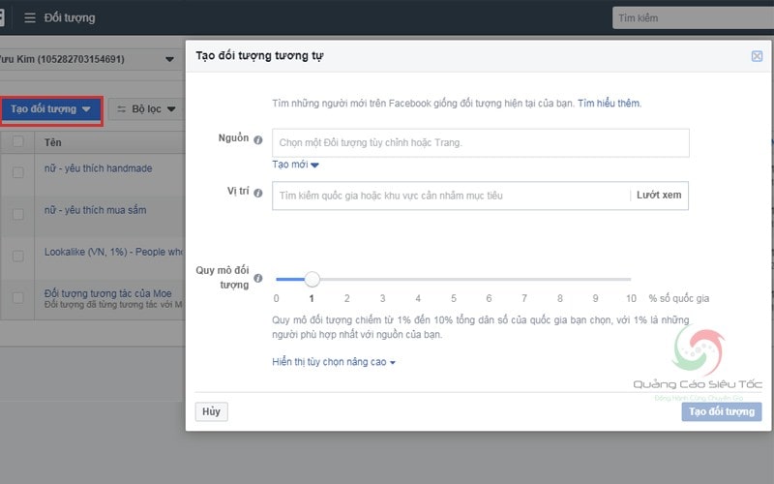This screenshot has height=484, width=774.
Task: Click the Lướt xem browse button
Action: tap(659, 196)
